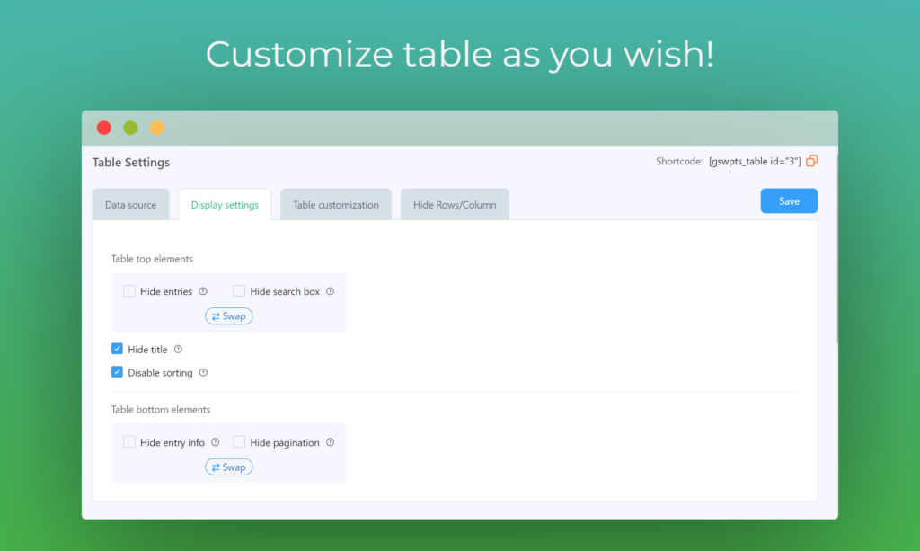This screenshot has height=551, width=920.
Task: Uncheck the Hide title checkbox
Action: [117, 349]
